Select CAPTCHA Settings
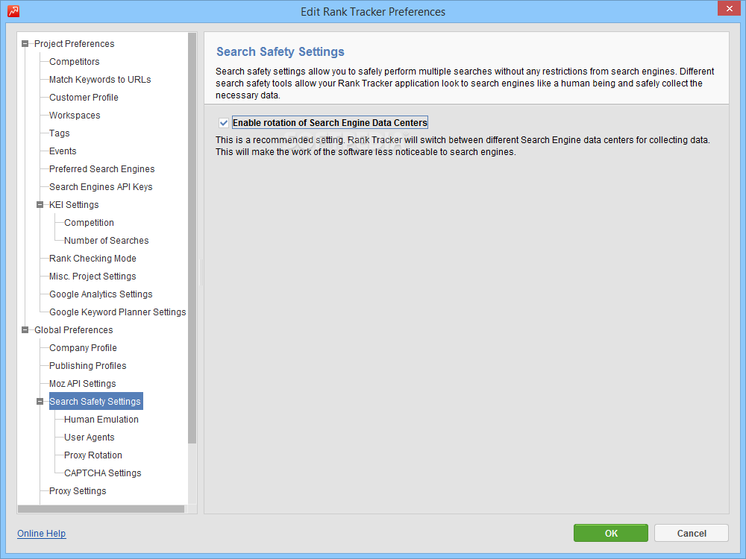The width and height of the screenshot is (746, 559). coord(103,473)
